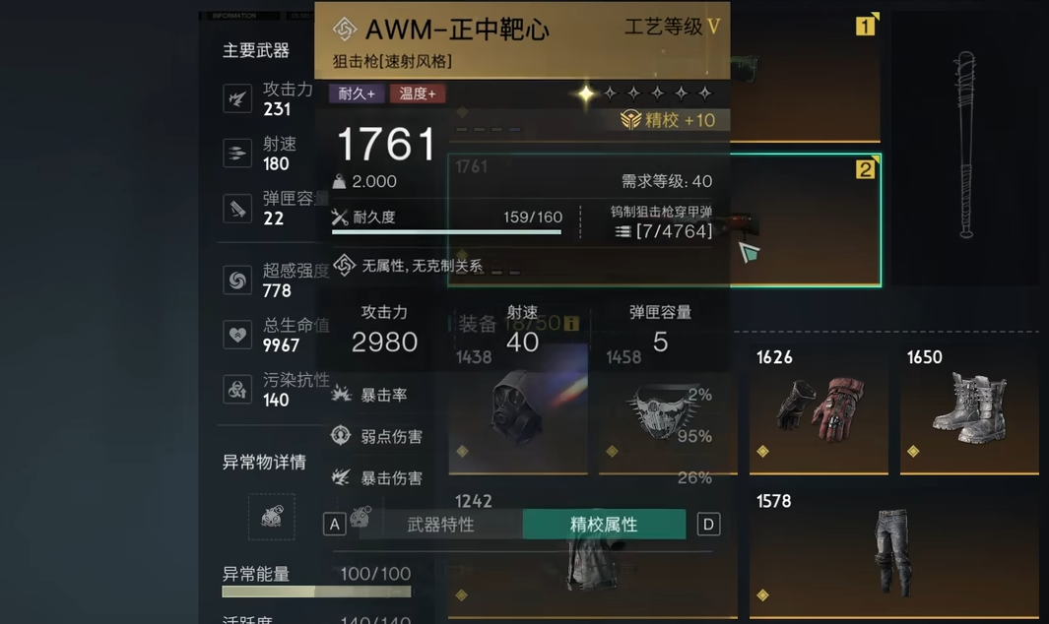Click the 耐久+ modifier tag

[x=357, y=94]
